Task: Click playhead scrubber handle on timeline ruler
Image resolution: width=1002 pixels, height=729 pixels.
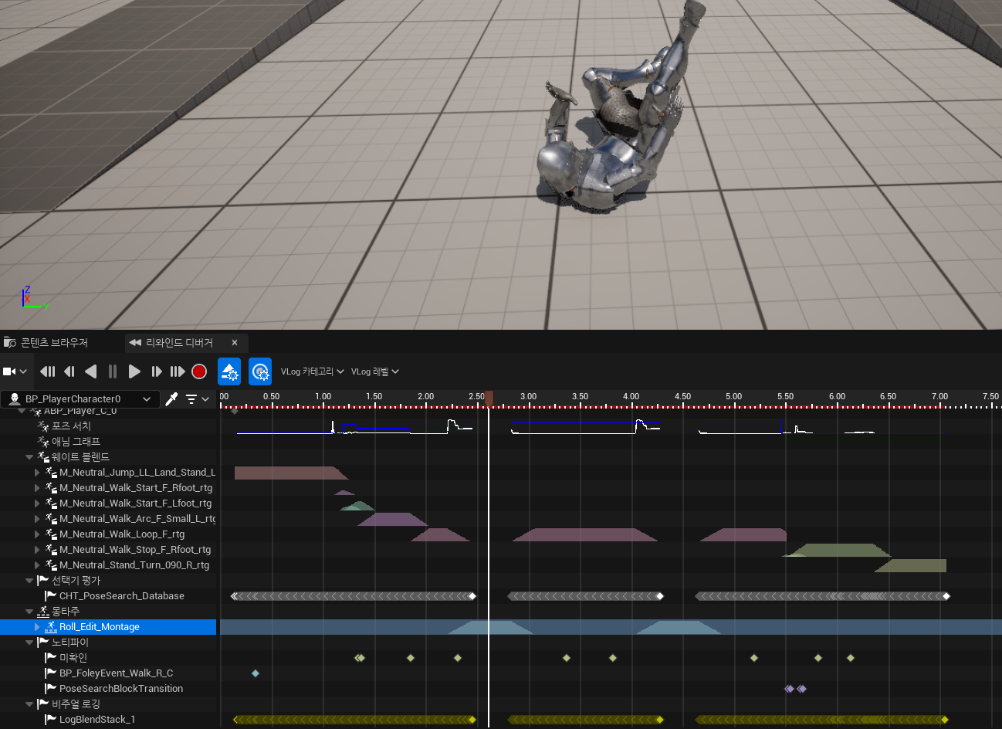Action: [x=489, y=398]
